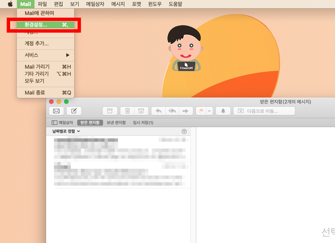Open the 메일상자 menu
335x243 pixels.
pyautogui.click(x=95, y=4)
